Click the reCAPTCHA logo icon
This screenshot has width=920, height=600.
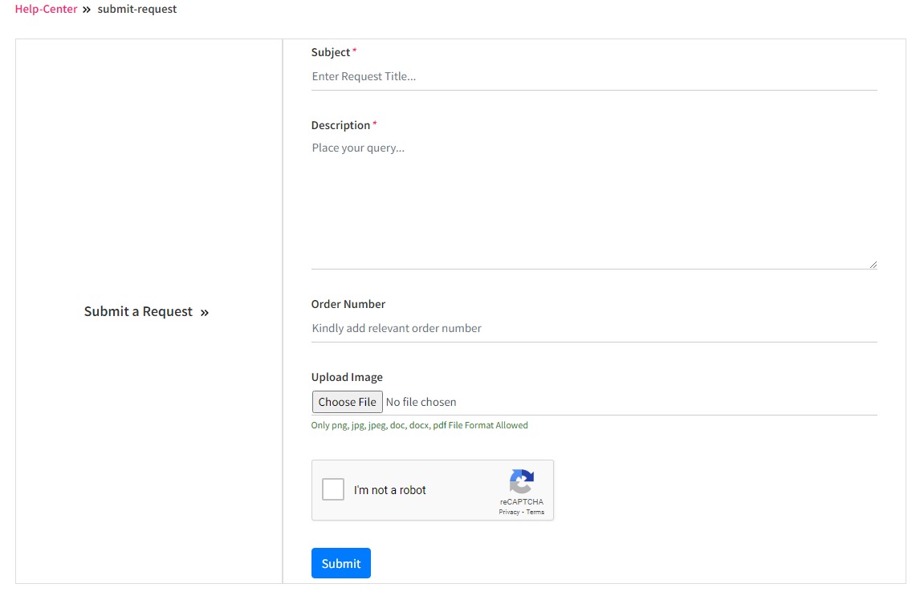(x=522, y=481)
